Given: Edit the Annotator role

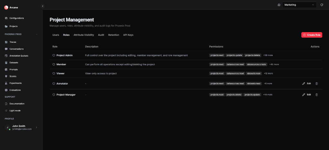Looking at the screenshot, I should [307, 84].
